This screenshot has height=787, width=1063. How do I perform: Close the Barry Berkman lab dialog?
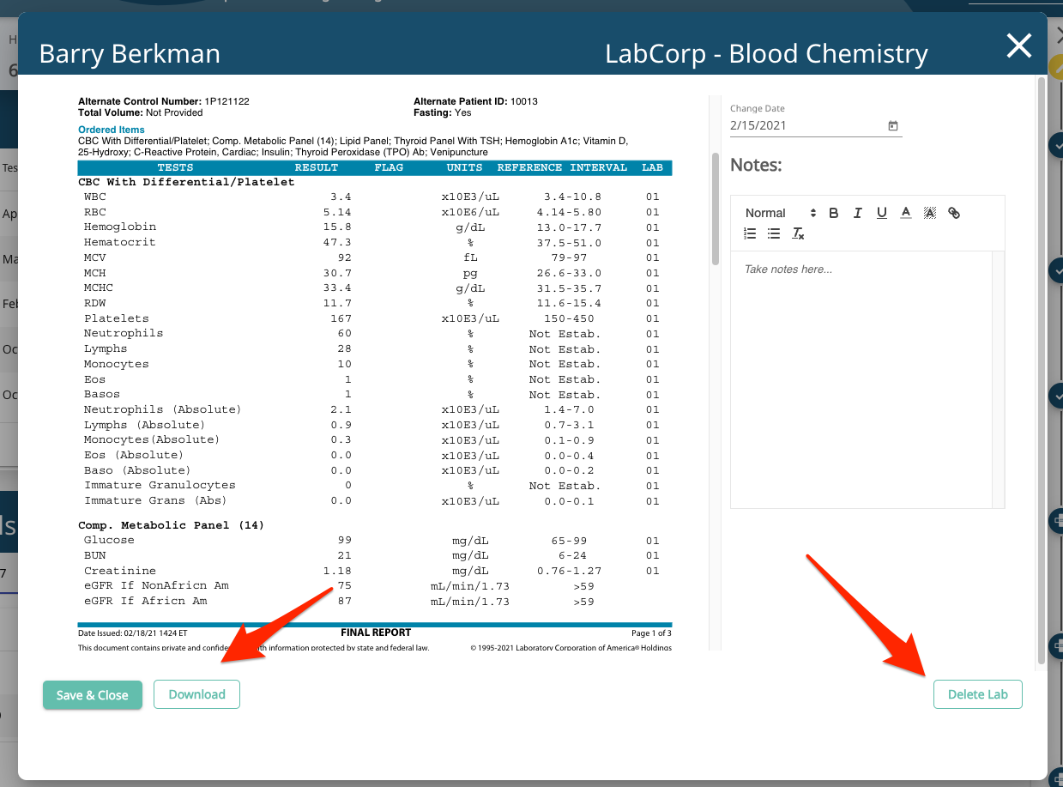coord(1018,45)
